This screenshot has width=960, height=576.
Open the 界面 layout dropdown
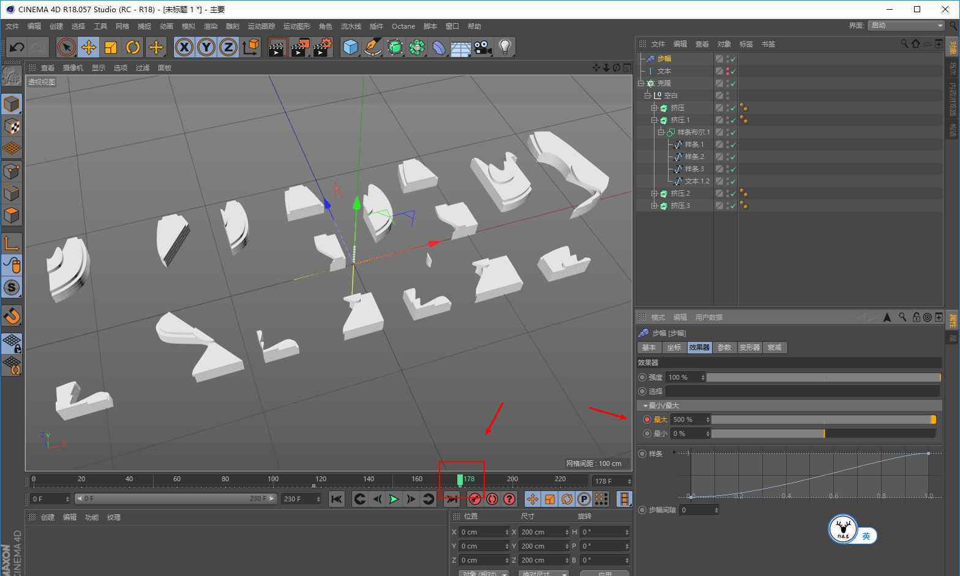tap(907, 25)
